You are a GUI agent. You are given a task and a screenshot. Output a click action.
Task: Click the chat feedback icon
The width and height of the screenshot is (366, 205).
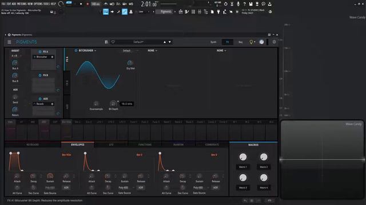click(x=263, y=4)
